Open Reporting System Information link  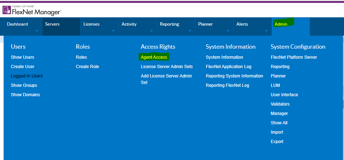tap(234, 76)
